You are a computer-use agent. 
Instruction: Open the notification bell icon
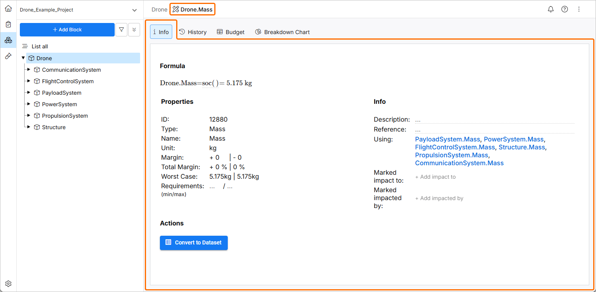click(x=550, y=9)
